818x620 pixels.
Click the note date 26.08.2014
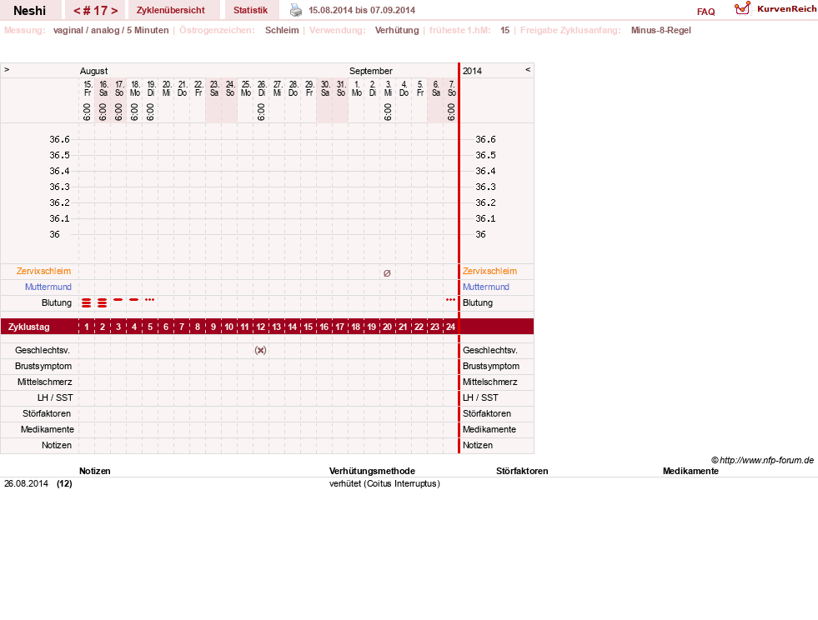pyautogui.click(x=26, y=483)
